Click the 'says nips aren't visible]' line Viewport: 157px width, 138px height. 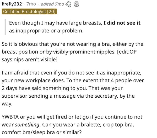pos(30,60)
